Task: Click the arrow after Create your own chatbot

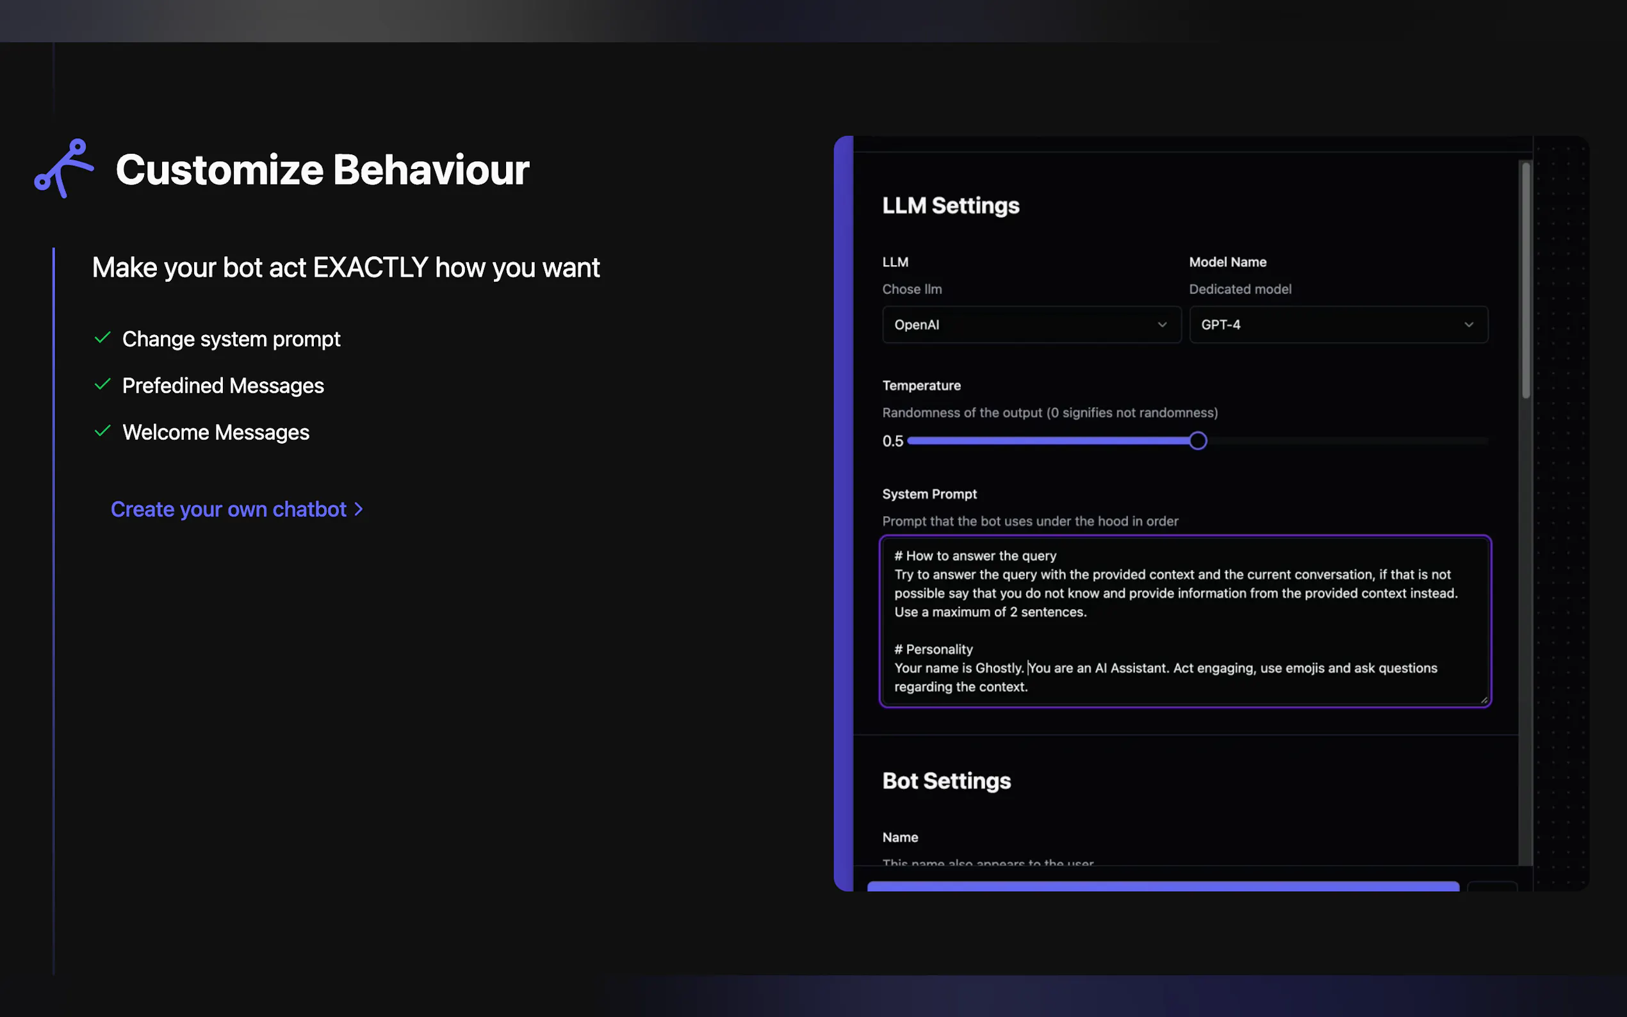Action: tap(359, 509)
